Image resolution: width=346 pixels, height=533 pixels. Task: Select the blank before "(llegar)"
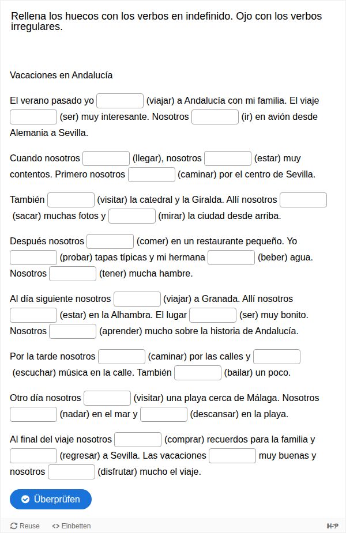tap(106, 158)
